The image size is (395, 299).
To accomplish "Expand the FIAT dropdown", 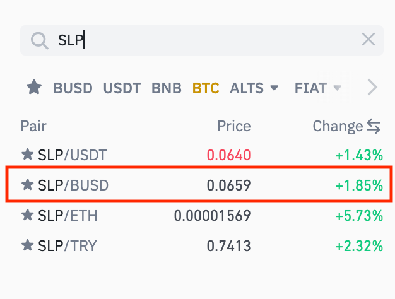I will pos(317,88).
